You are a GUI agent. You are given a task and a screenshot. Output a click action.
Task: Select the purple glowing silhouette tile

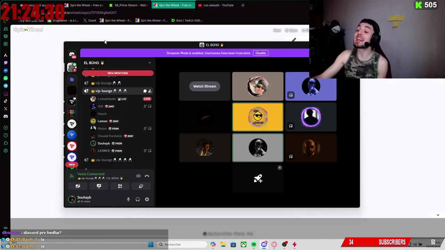[311, 117]
